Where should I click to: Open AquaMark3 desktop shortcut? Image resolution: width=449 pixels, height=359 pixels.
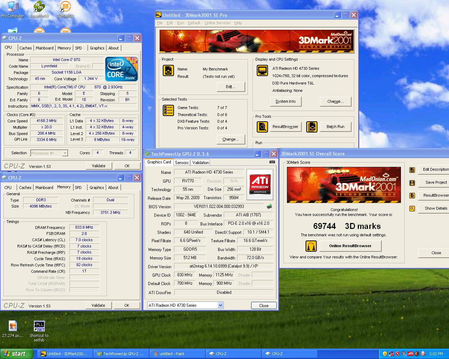click(39, 9)
